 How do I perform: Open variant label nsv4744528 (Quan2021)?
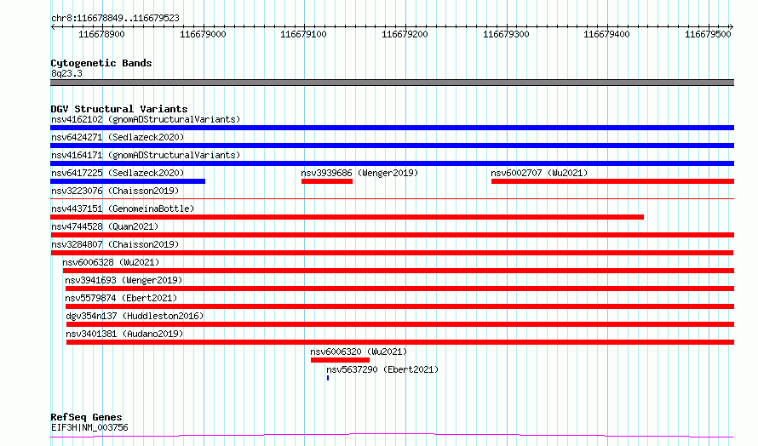(105, 226)
